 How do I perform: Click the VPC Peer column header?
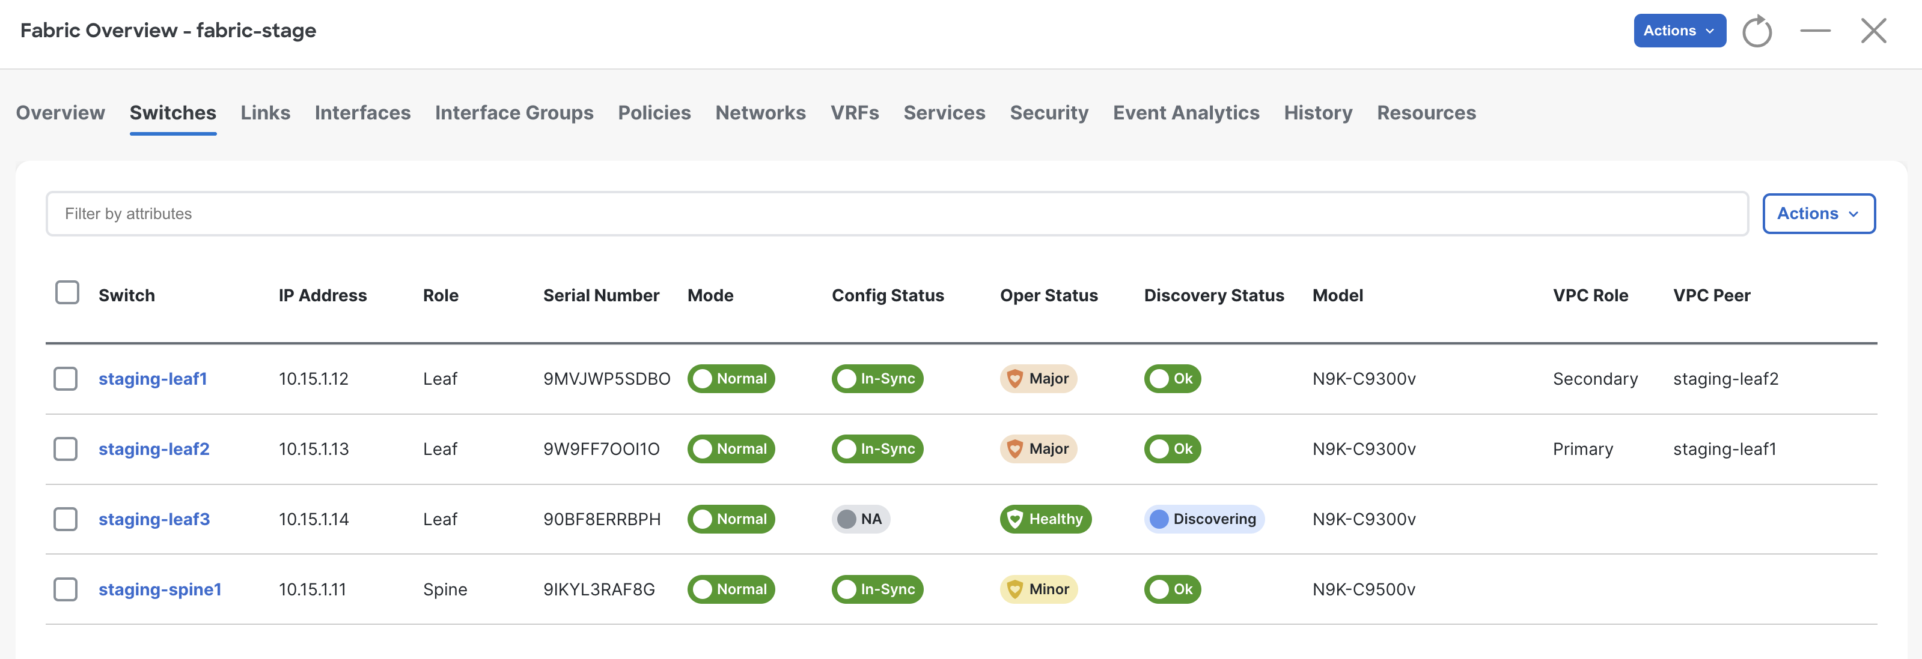click(x=1712, y=295)
